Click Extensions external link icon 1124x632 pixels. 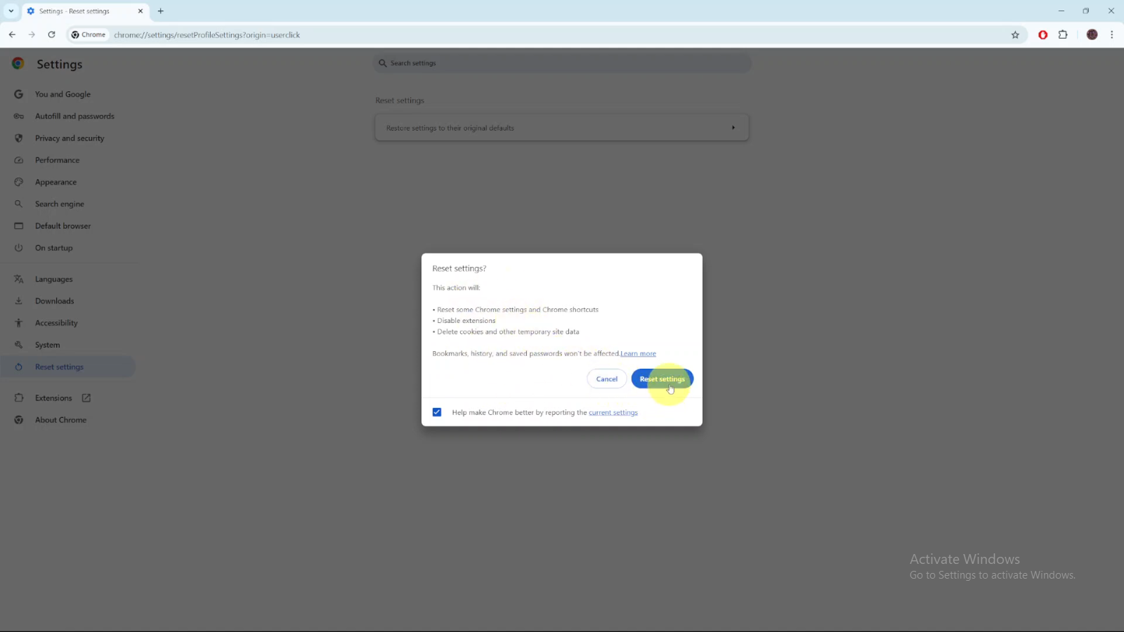pos(86,398)
